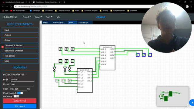Toggle the third second-row input showing 0
This screenshot has height=109, width=194.
(72, 61)
